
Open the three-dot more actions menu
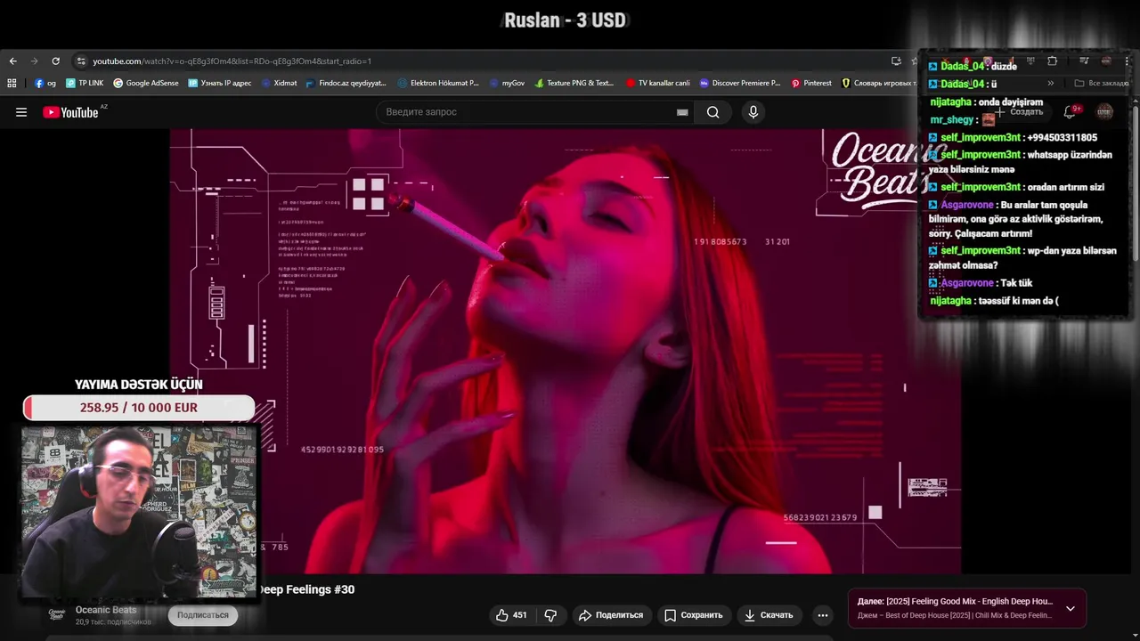(823, 615)
